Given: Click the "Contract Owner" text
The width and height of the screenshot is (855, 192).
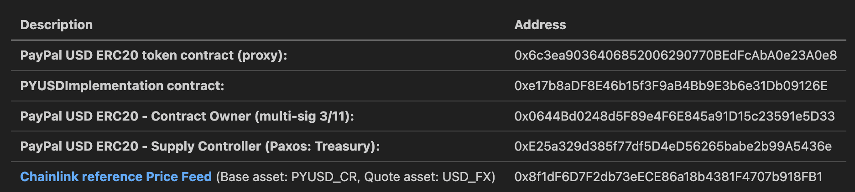Looking at the screenshot, I should tap(201, 116).
